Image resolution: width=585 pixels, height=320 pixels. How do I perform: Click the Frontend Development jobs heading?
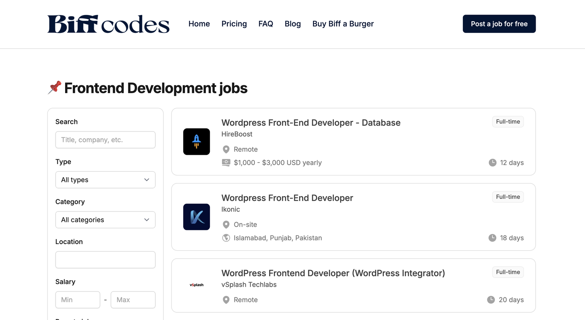(x=156, y=88)
